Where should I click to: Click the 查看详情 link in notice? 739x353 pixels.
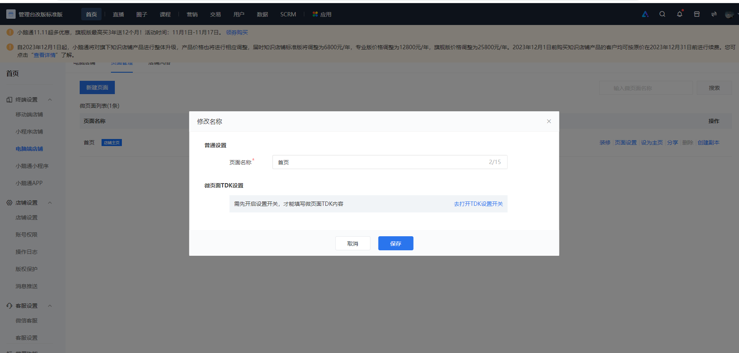tap(45, 55)
